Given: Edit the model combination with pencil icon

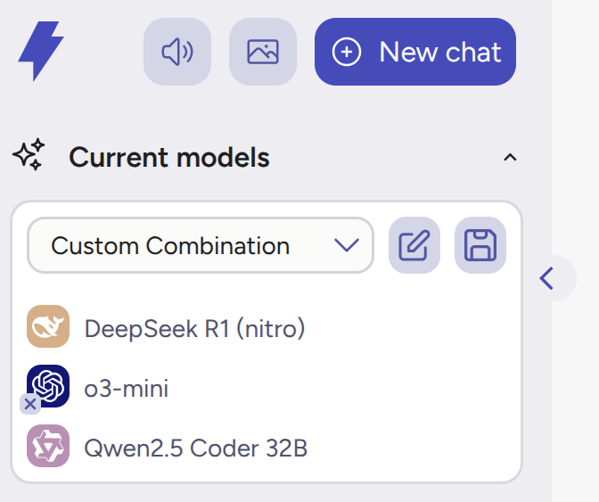Looking at the screenshot, I should 414,245.
